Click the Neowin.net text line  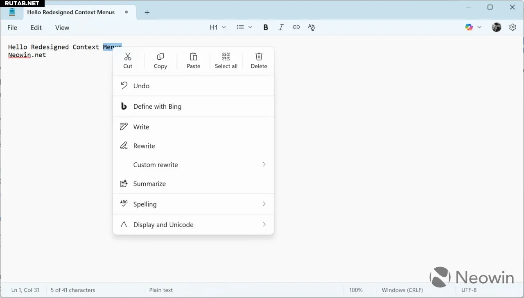27,55
